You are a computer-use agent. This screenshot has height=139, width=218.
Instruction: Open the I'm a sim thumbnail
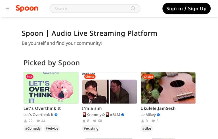pyautogui.click(x=110, y=88)
